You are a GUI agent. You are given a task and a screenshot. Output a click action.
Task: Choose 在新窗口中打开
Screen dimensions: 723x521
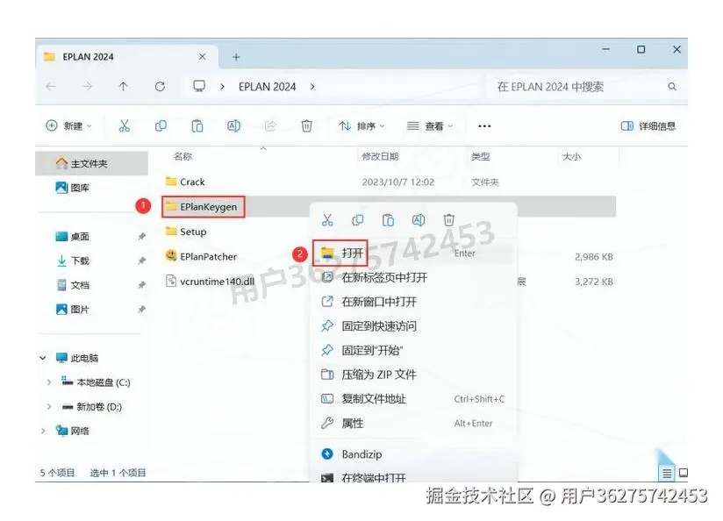pos(413,302)
